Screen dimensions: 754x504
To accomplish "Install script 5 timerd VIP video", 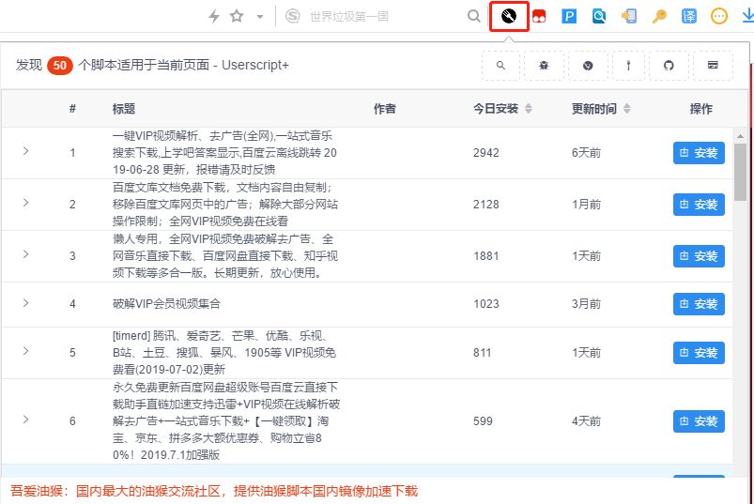I will (x=699, y=353).
